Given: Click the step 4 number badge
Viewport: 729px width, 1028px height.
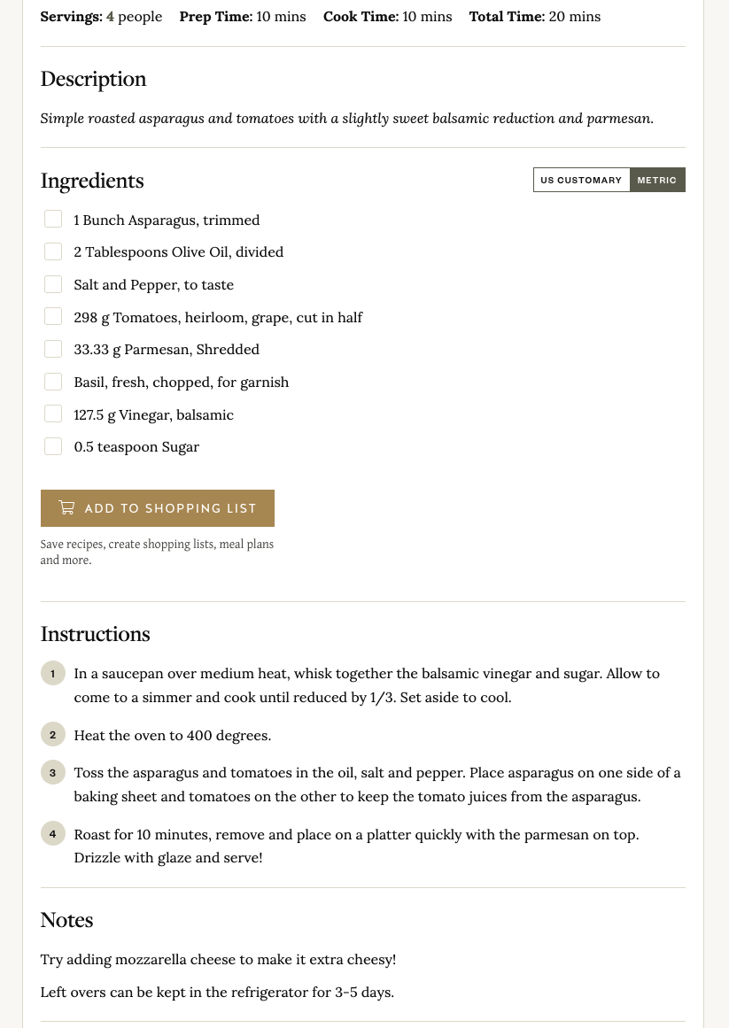Looking at the screenshot, I should 53,834.
